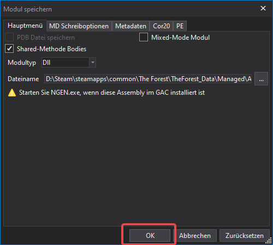Click the NGEN.exe warning message text
This screenshot has height=245, width=273.
(x=112, y=93)
